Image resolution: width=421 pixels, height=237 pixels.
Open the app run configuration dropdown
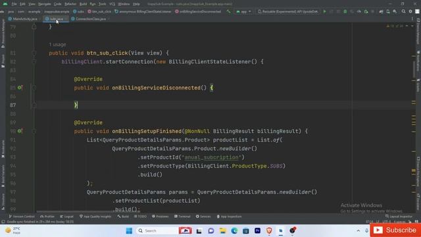tap(244, 12)
